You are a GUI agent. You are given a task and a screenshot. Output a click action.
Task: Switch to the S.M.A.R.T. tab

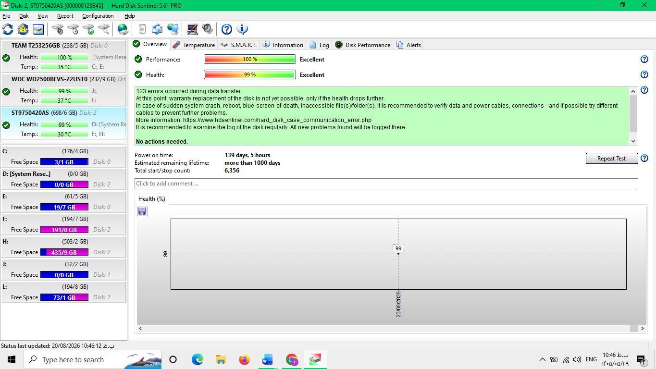tap(239, 45)
